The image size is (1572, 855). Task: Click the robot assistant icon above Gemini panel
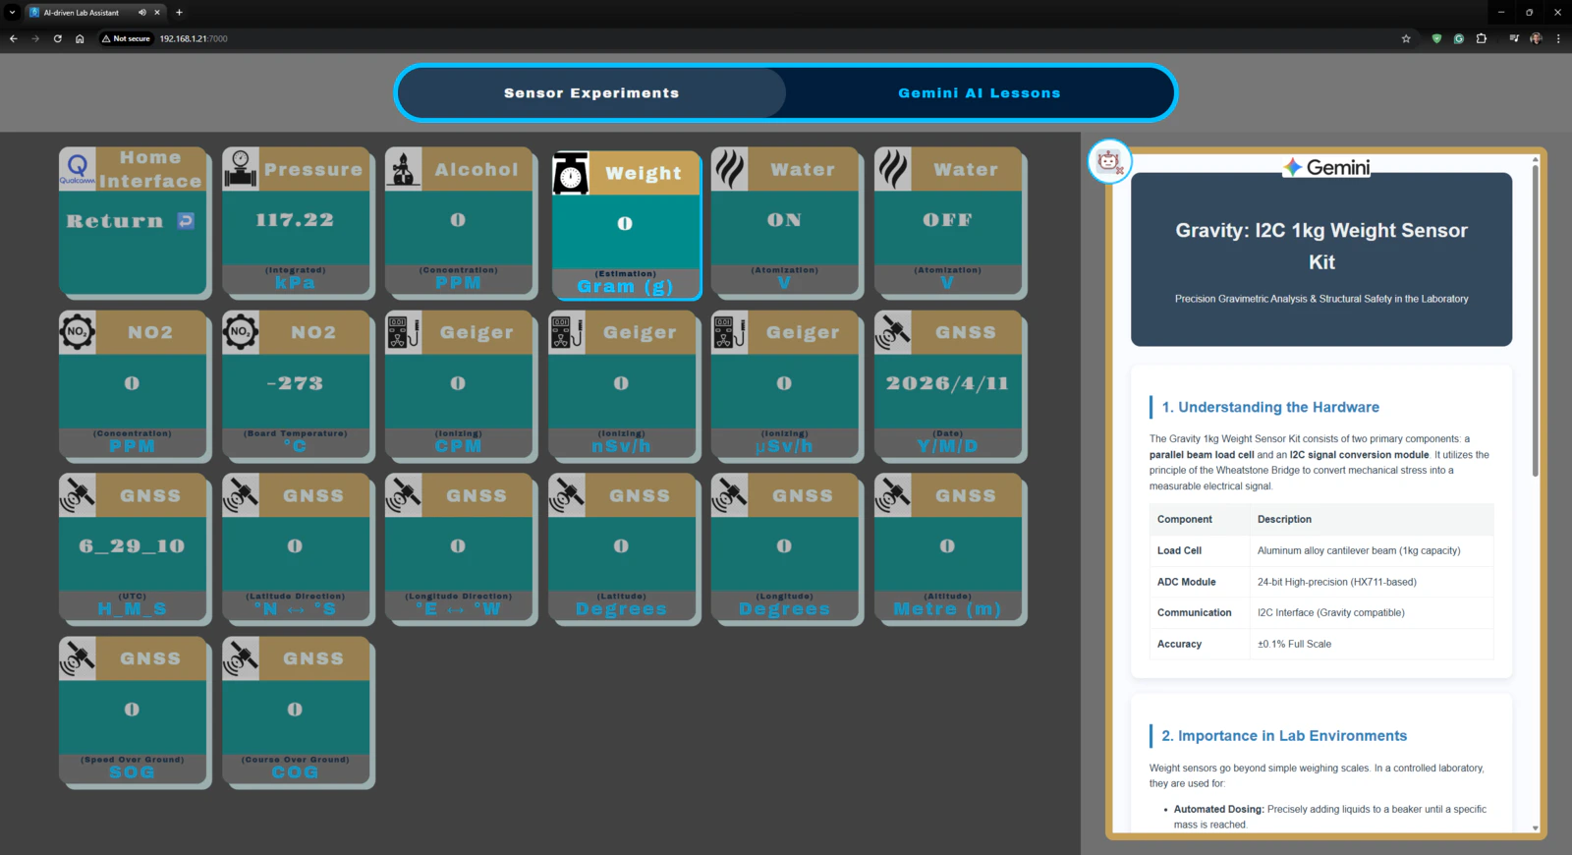(x=1110, y=161)
